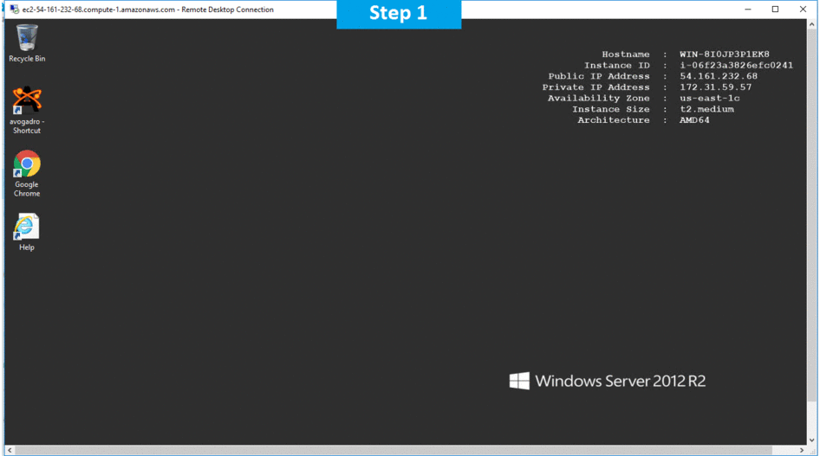This screenshot has height=456, width=820.
Task: Click the Remote Desktop Connection title bar icon
Action: coord(14,10)
